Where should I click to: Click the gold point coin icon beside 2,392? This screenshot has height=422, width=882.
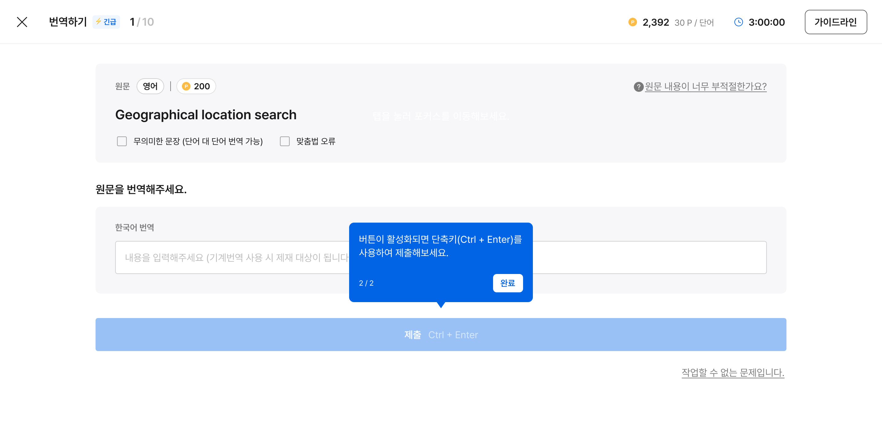(x=632, y=22)
